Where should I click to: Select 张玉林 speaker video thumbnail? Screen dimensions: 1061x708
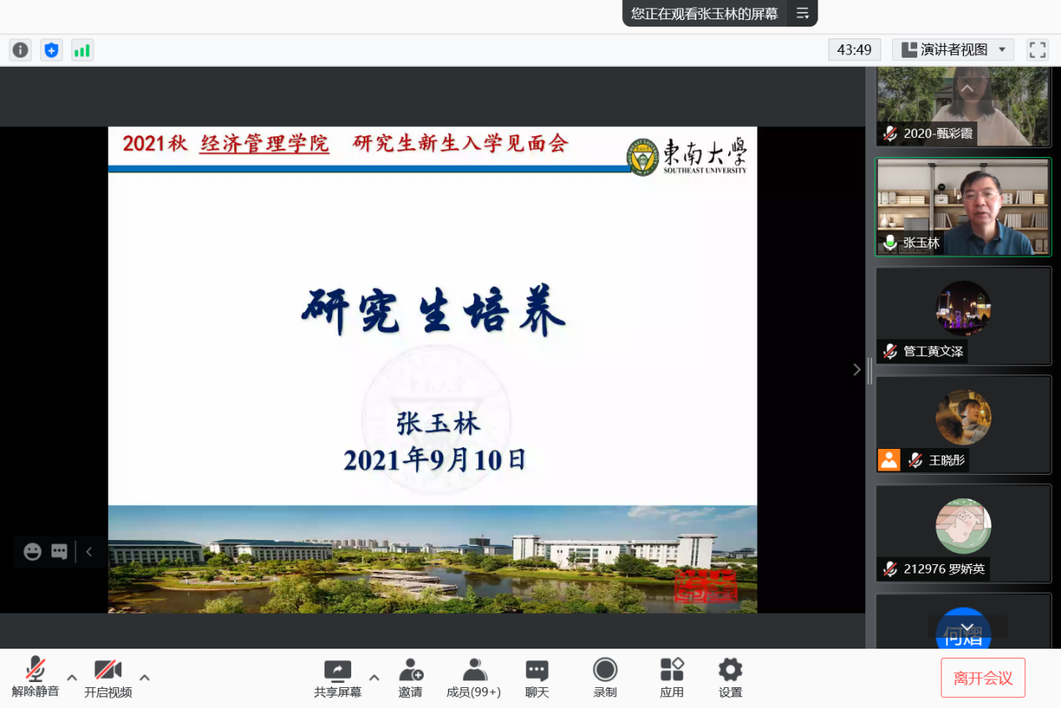pyautogui.click(x=963, y=207)
